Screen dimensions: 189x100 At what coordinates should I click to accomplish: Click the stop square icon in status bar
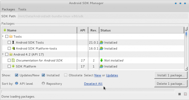tap(180, 94)
